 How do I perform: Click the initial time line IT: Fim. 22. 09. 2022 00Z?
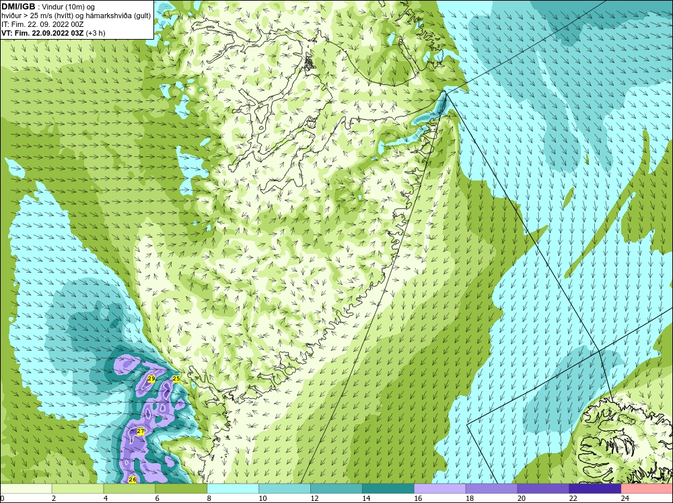[x=42, y=24]
